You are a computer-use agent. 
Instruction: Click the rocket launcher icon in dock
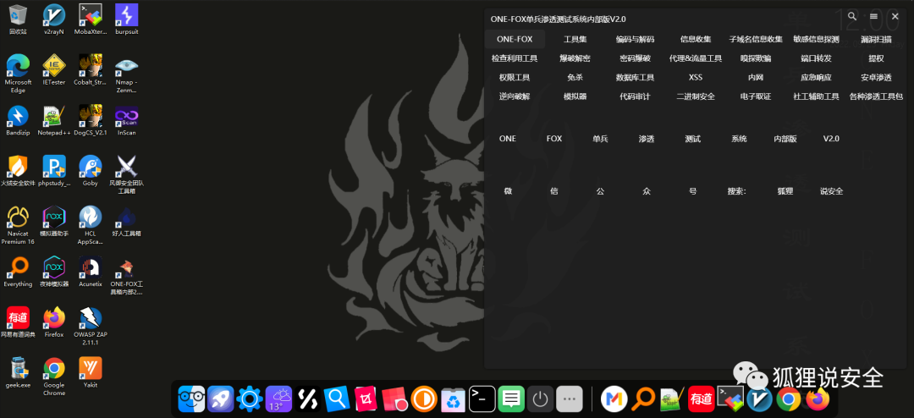(220, 399)
